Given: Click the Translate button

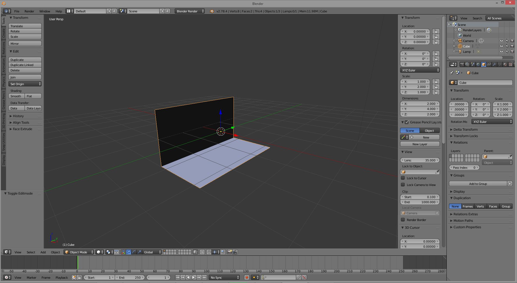Looking at the screenshot, I should (25, 26).
